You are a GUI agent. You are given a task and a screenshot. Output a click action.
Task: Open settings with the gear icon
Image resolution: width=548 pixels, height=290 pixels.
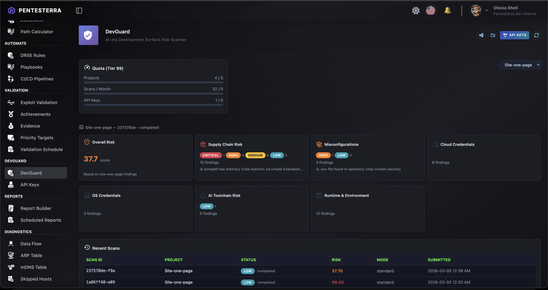coord(416,10)
